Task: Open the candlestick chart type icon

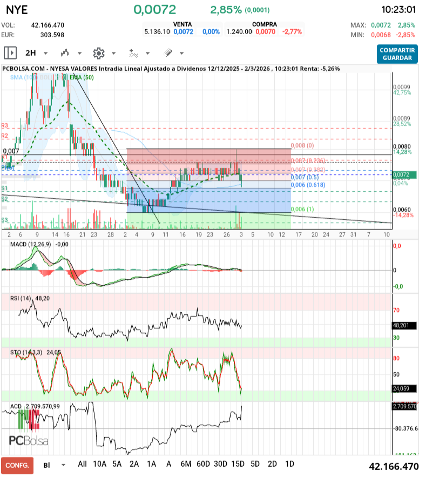Action: [x=65, y=53]
